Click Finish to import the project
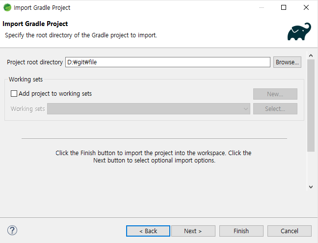The width and height of the screenshot is (318, 243). (x=241, y=231)
